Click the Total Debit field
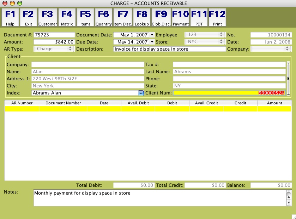Viewport: 296px width, 219px height. (x=134, y=185)
